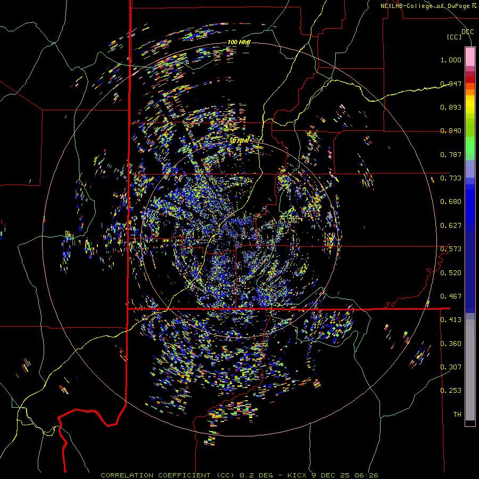Screen dimensions: 479x479
Task: Pick the orange swatch on the color bar
Action: pos(470,92)
